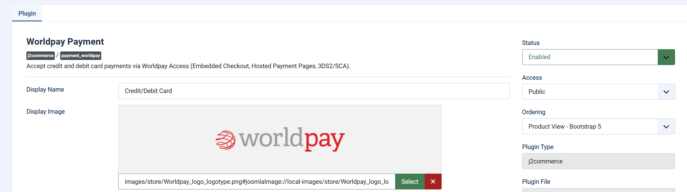Click the Access label
The image size is (687, 192).
click(x=532, y=77)
